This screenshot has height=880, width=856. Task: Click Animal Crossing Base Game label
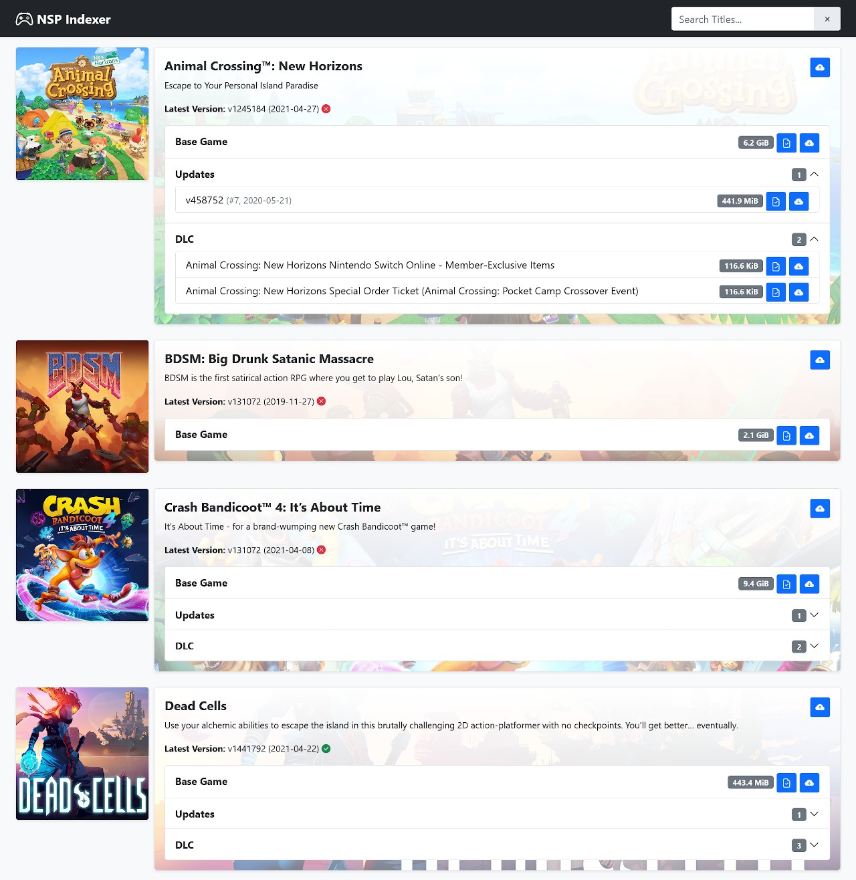[x=201, y=142]
